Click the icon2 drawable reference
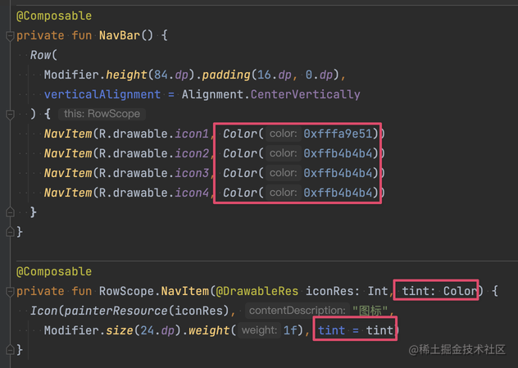This screenshot has height=368, width=518. click(192, 153)
